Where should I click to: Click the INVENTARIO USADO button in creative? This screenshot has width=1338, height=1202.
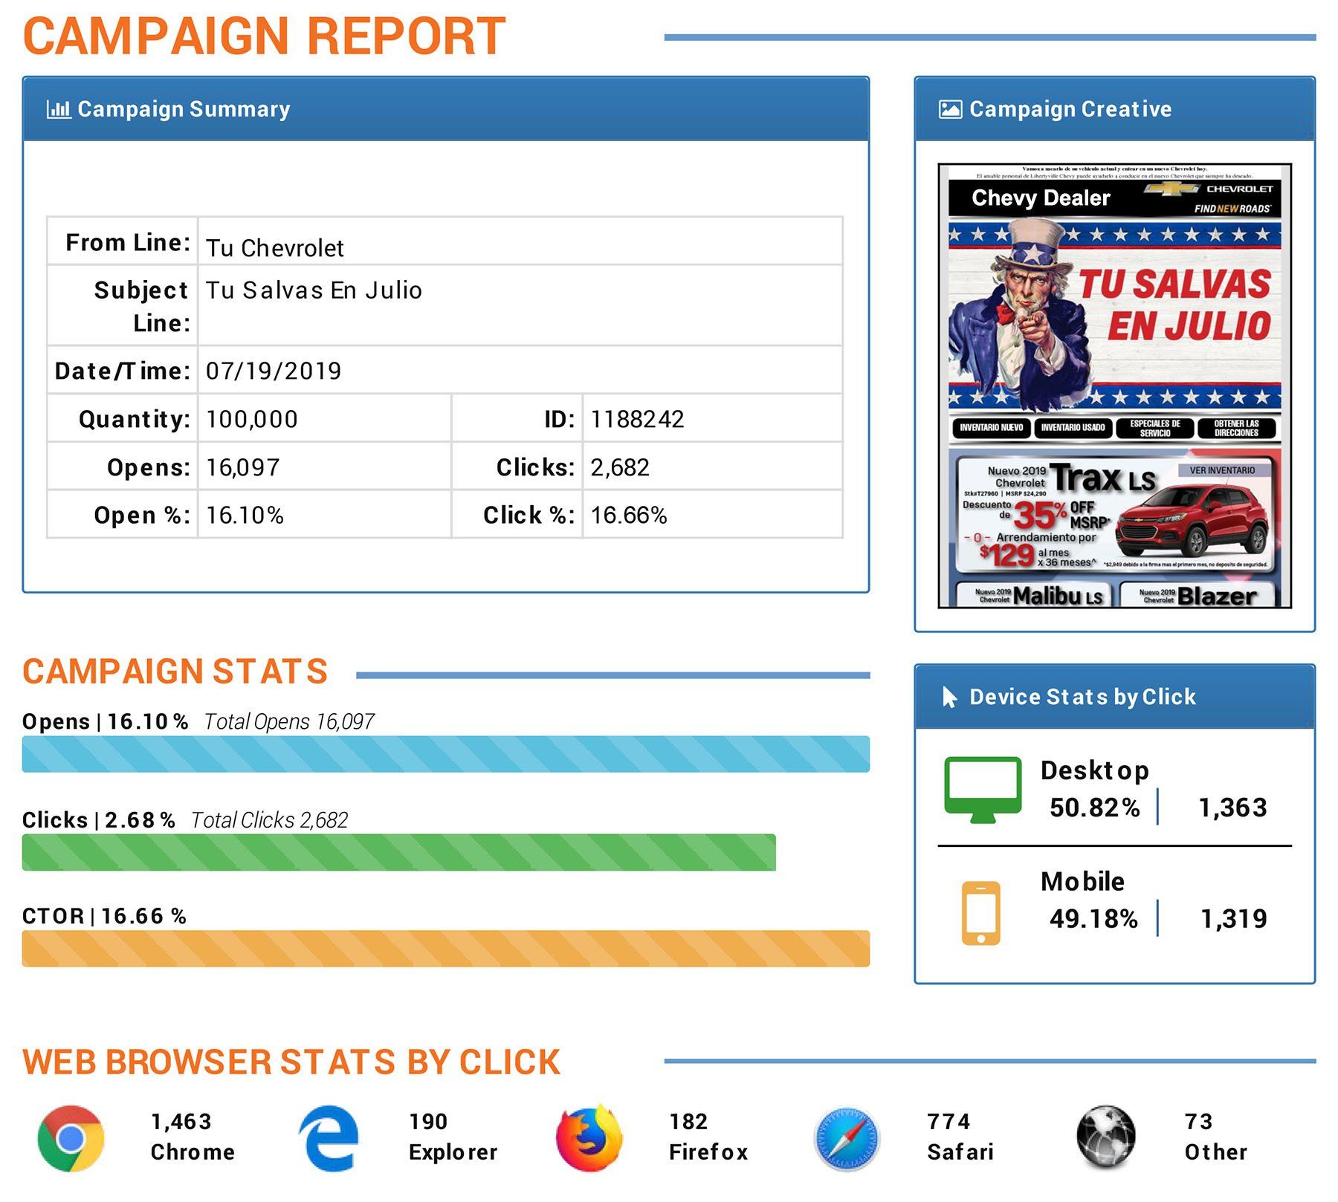point(1073,428)
